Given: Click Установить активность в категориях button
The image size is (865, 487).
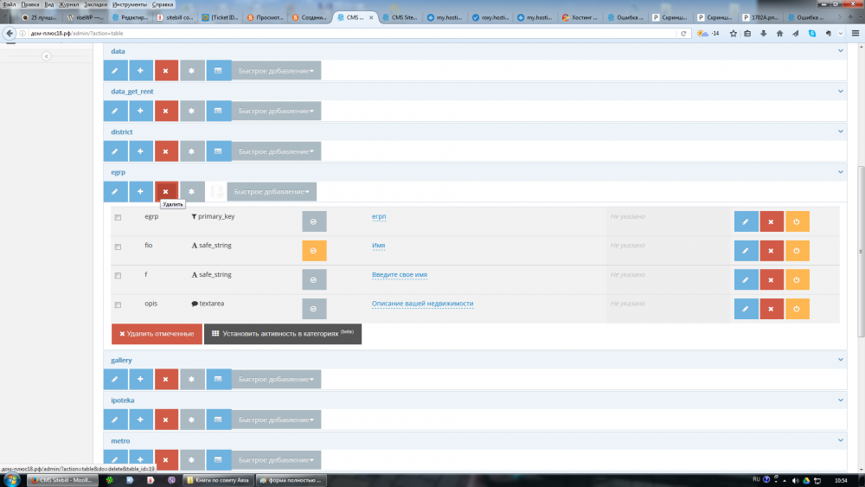Looking at the screenshot, I should [283, 334].
